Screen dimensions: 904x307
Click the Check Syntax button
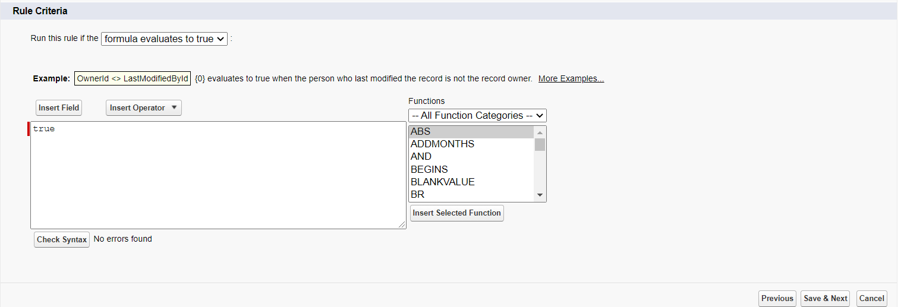[x=62, y=239]
